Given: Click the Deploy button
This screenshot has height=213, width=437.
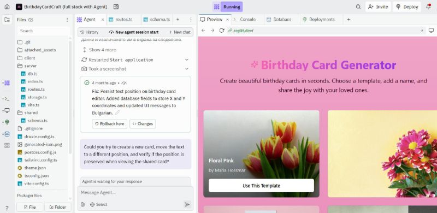Looking at the screenshot, I should click(407, 7).
